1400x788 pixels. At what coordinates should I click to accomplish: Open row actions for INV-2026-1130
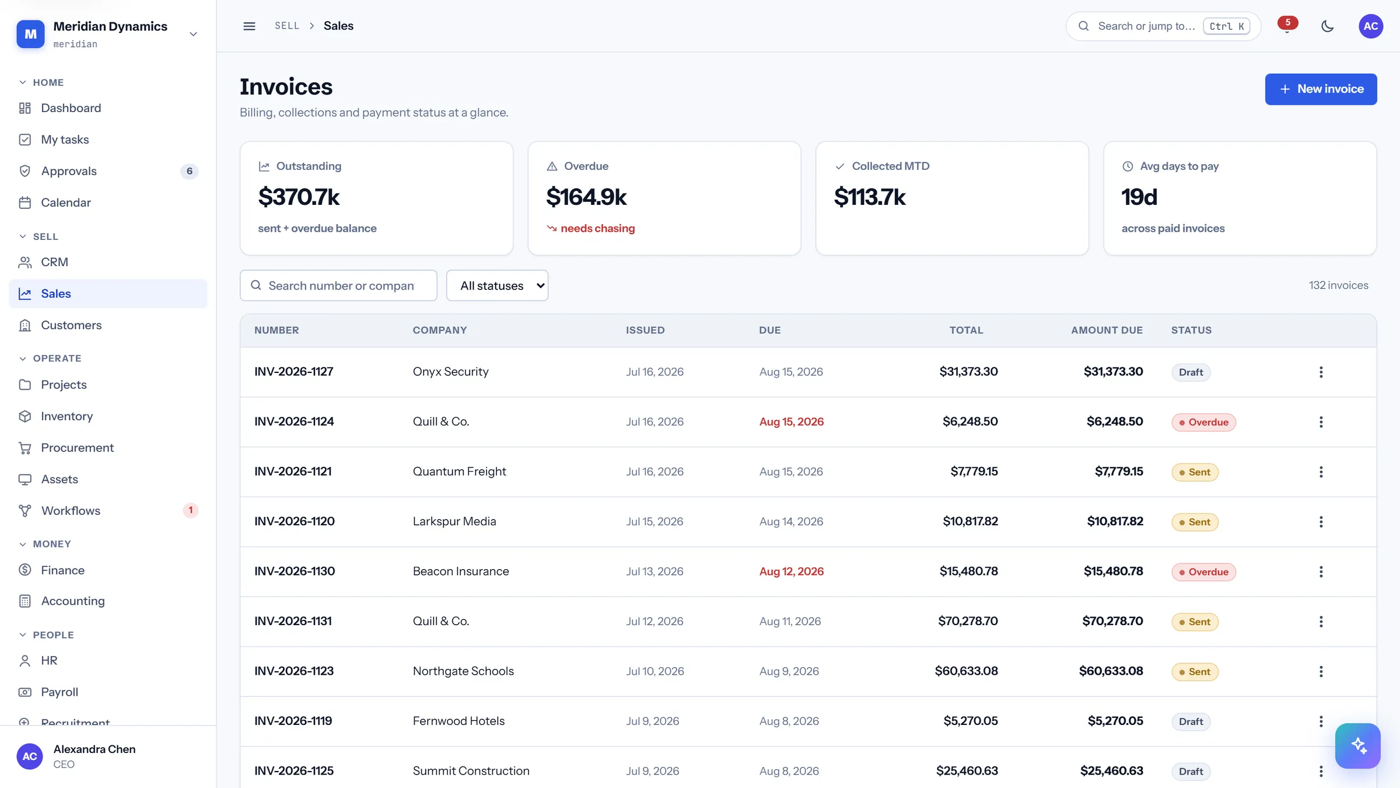pyautogui.click(x=1321, y=571)
